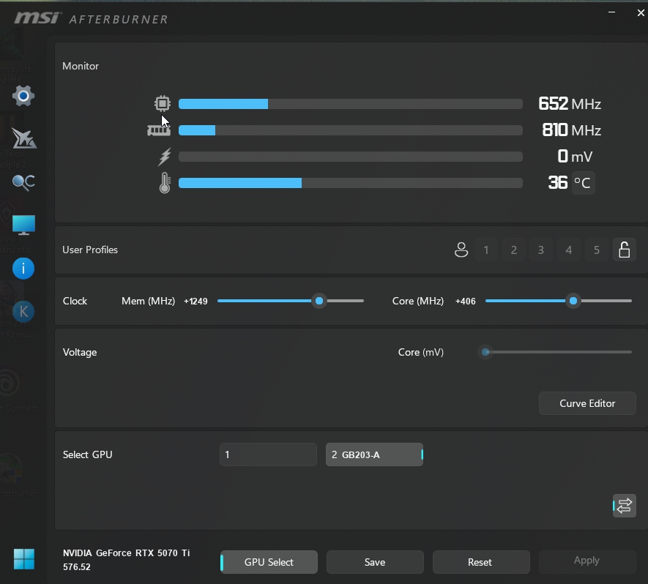
Task: Select GPU 2 GB203-A
Action: coord(374,454)
